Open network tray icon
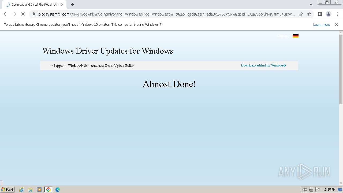This screenshot has height=193, width=343. [x=311, y=190]
